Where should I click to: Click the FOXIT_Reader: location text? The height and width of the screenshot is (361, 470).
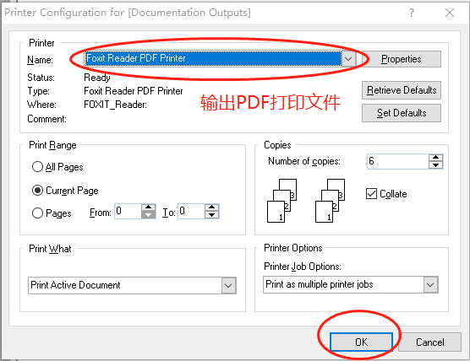pyautogui.click(x=116, y=105)
